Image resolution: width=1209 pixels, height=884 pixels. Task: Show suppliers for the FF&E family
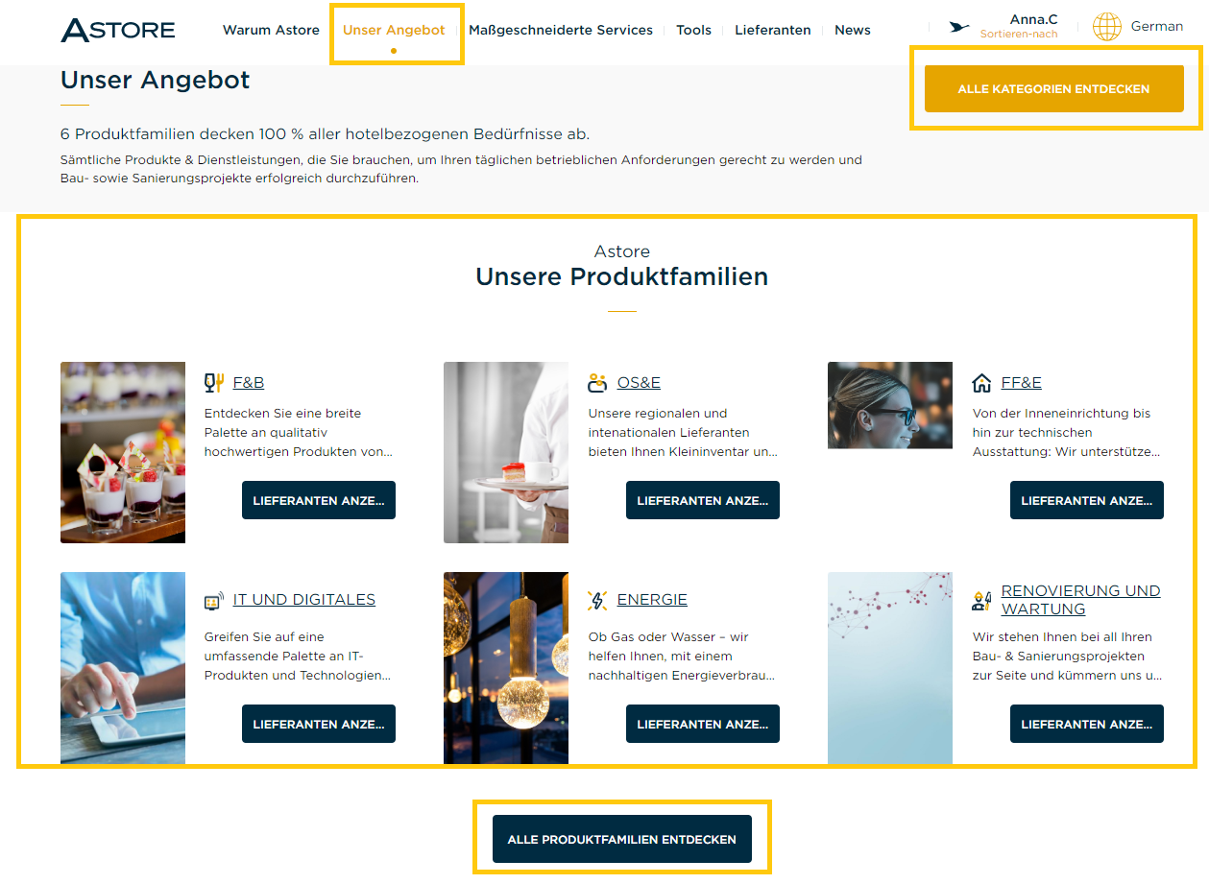tap(1087, 500)
